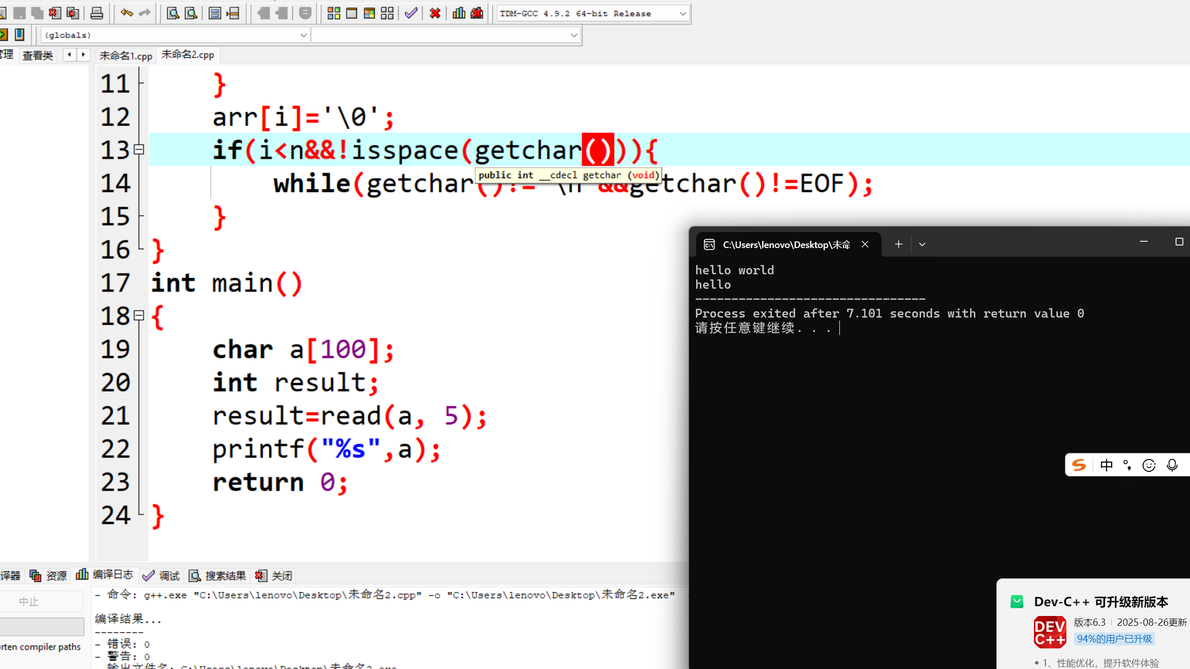Click the Delete profiling information icon
This screenshot has width=1190, height=669.
click(x=477, y=13)
